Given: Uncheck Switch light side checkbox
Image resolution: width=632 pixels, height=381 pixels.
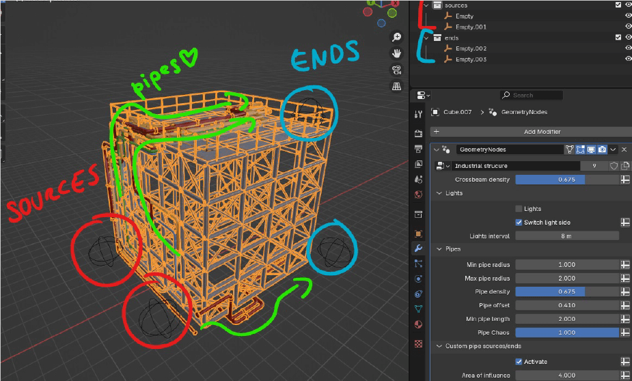Looking at the screenshot, I should pos(519,223).
